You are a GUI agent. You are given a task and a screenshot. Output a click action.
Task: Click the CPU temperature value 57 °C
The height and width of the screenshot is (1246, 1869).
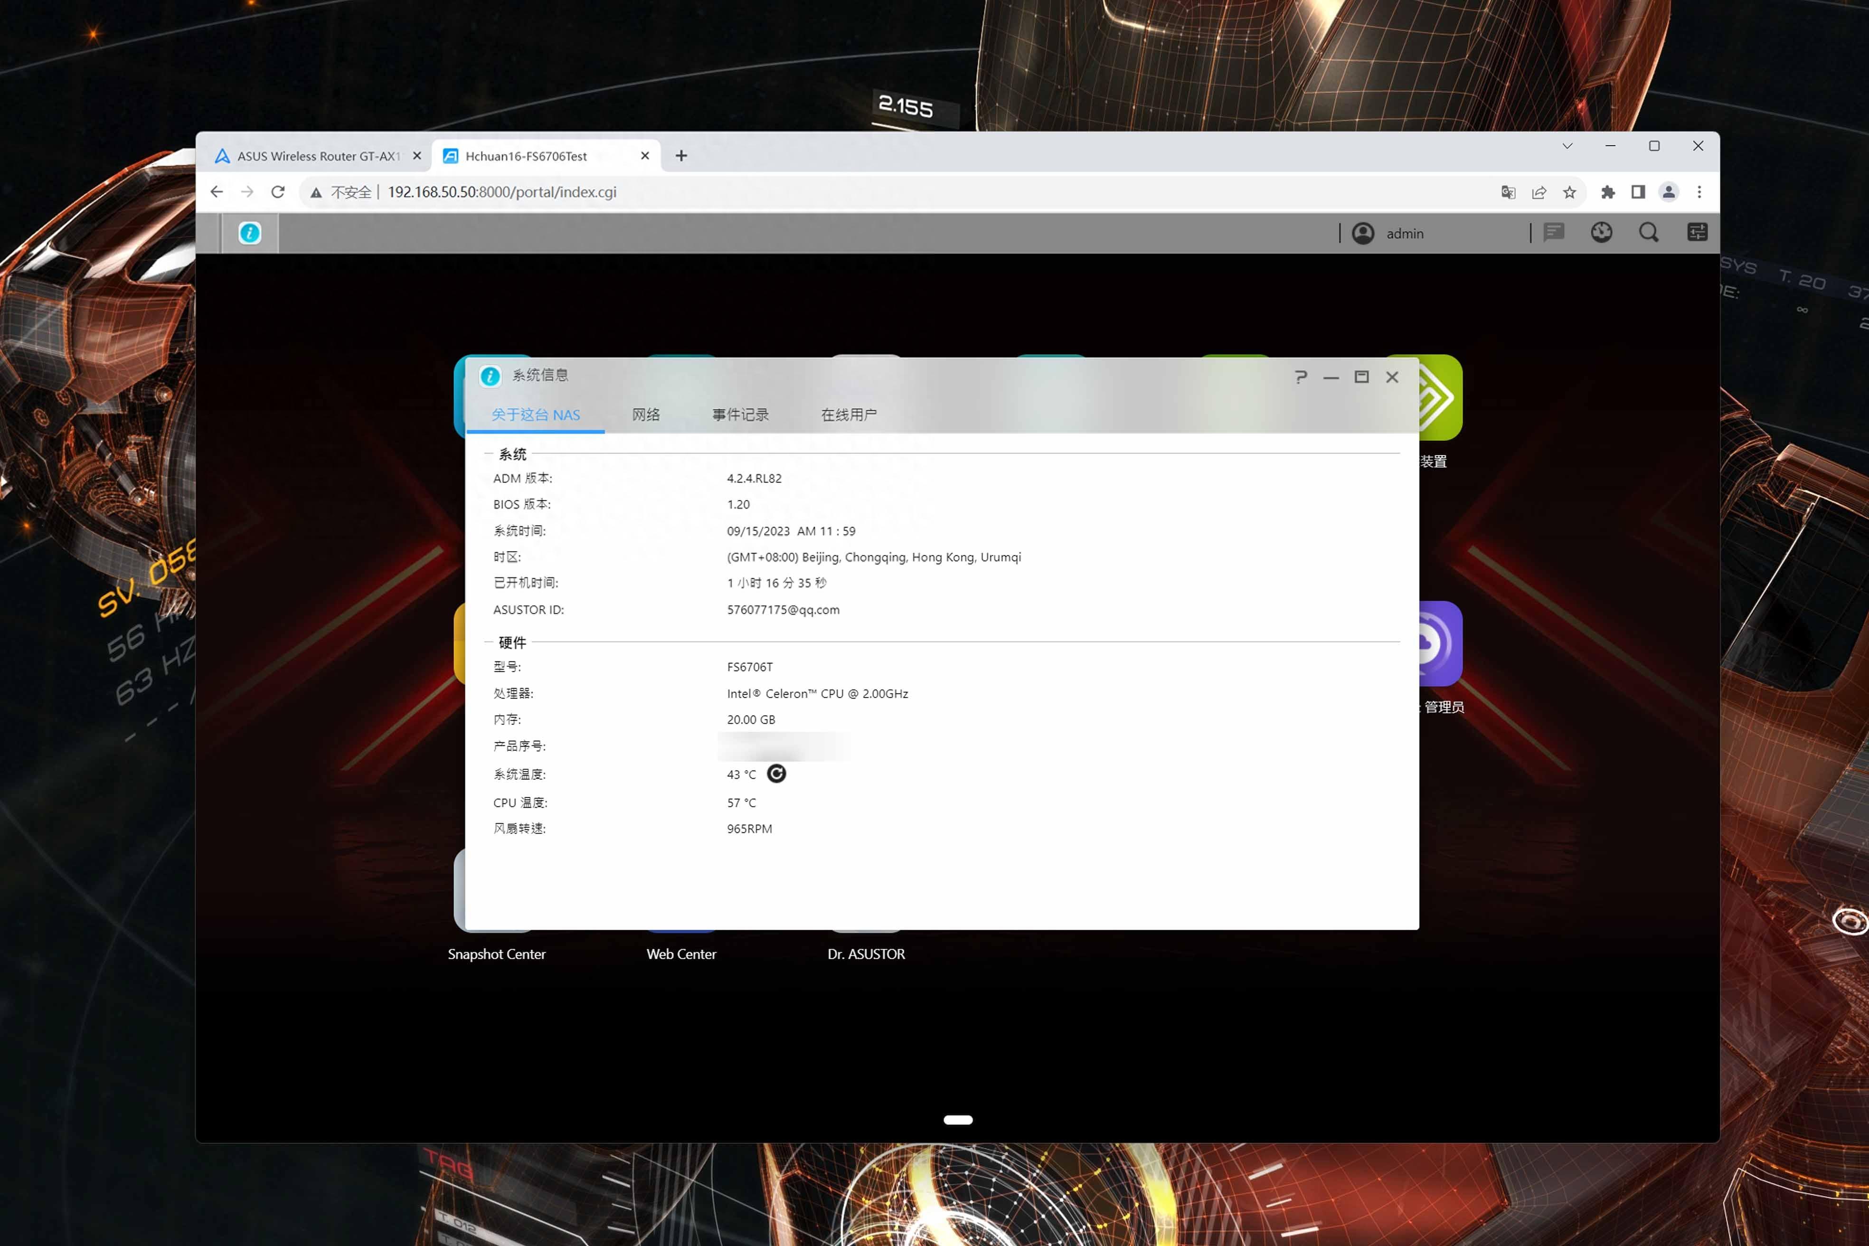click(741, 802)
